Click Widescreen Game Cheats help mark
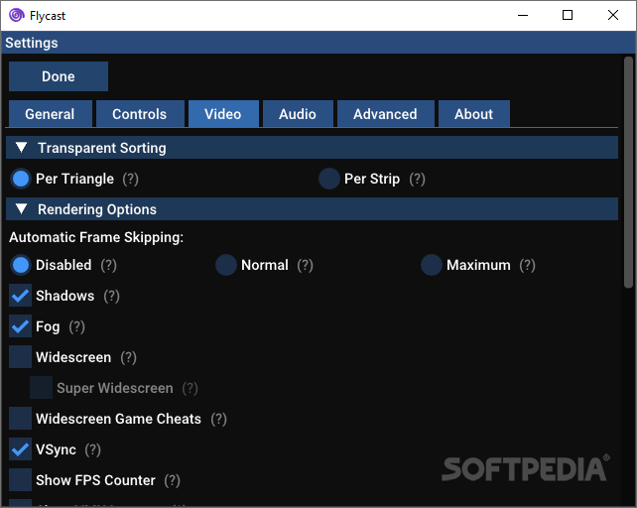The width and height of the screenshot is (637, 508). point(218,419)
